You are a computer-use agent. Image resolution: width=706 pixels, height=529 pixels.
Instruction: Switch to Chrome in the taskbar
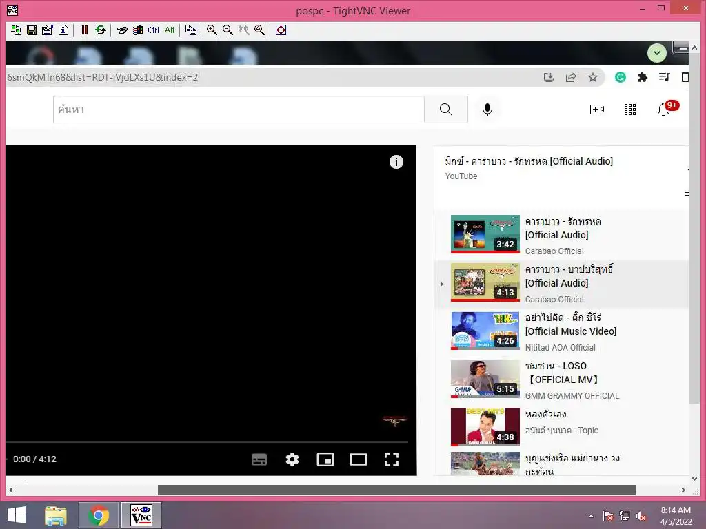pos(99,515)
